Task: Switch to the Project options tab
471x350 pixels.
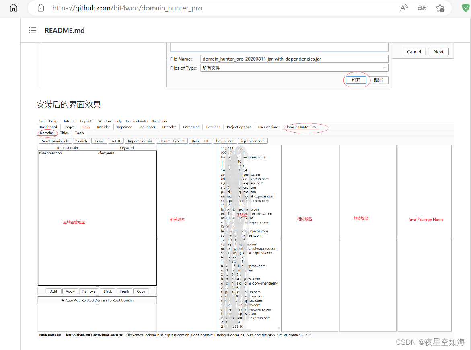Action: coord(239,127)
